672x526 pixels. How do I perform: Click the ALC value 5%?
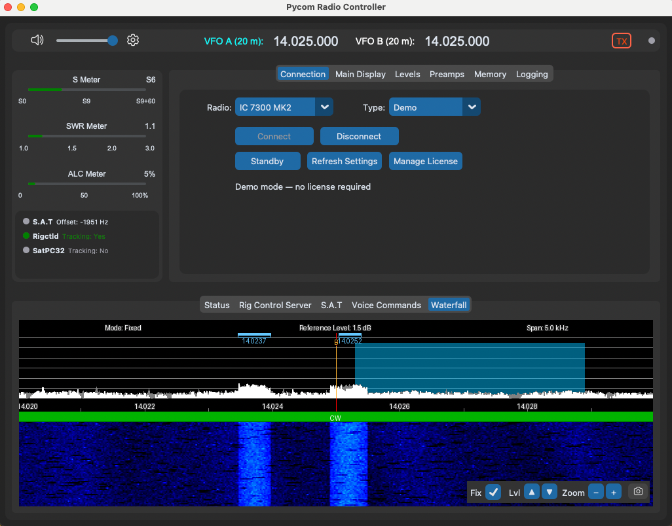(149, 174)
